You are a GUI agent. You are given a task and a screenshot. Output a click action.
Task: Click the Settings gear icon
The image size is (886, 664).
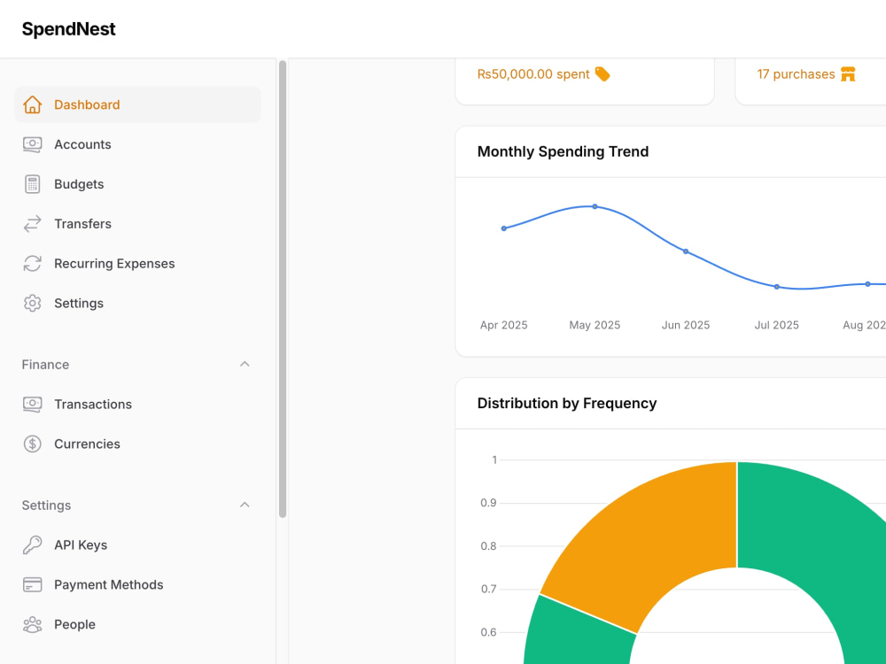coord(32,303)
